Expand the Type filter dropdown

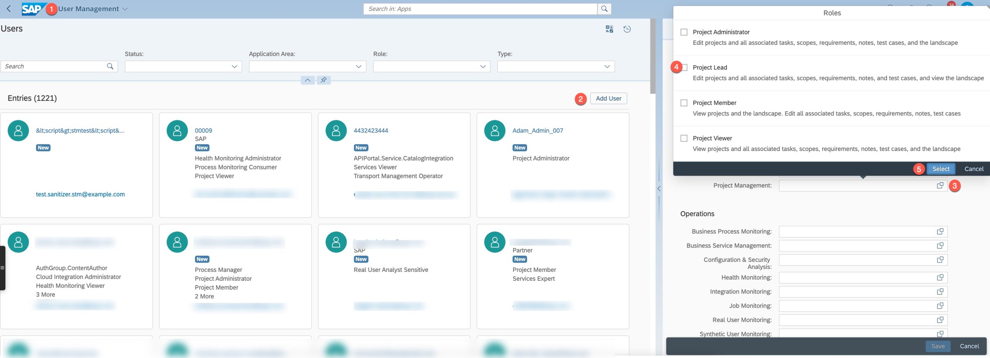607,66
